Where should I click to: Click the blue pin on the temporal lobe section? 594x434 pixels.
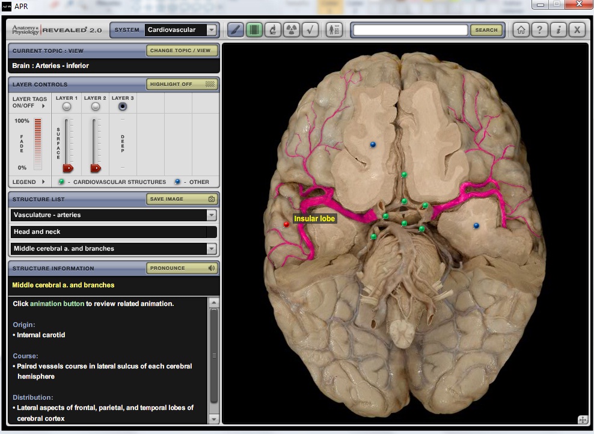pyautogui.click(x=476, y=225)
